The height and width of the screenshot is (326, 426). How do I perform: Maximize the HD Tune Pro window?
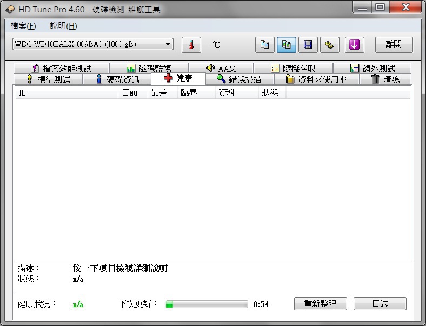(x=381, y=7)
